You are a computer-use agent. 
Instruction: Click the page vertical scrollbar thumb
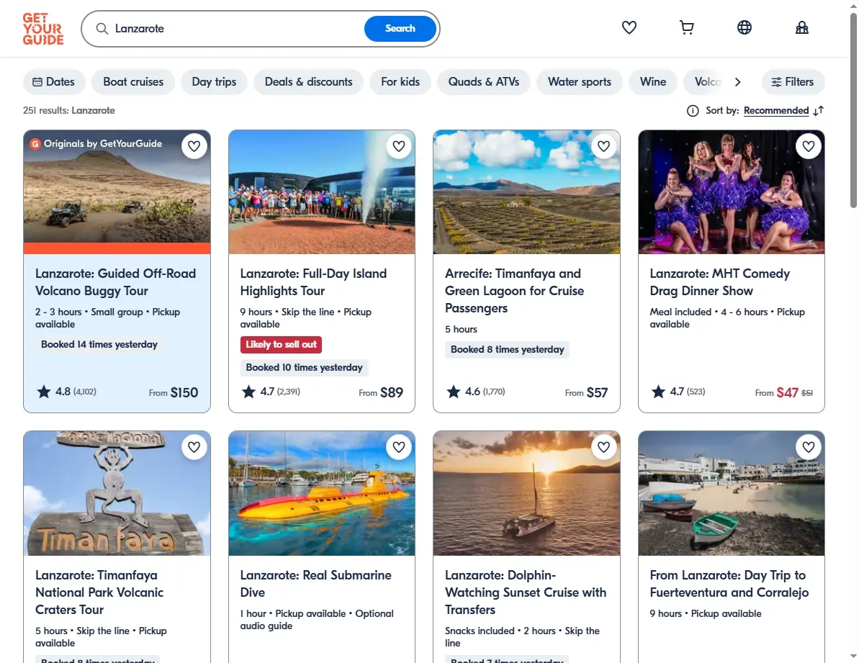point(853,111)
